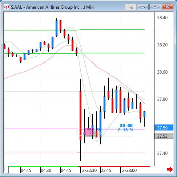Screen dimensions: 177x177
Task: Click the 0.16 % change label
Action: [x=125, y=130]
